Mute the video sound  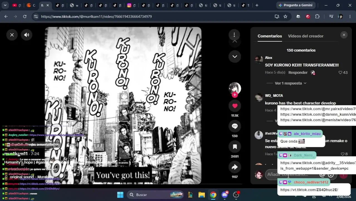pyautogui.click(x=27, y=35)
